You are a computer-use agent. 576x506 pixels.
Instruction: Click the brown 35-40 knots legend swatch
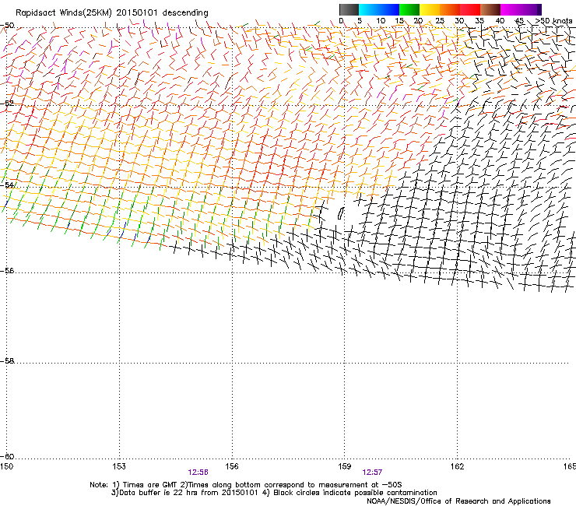tap(490, 9)
